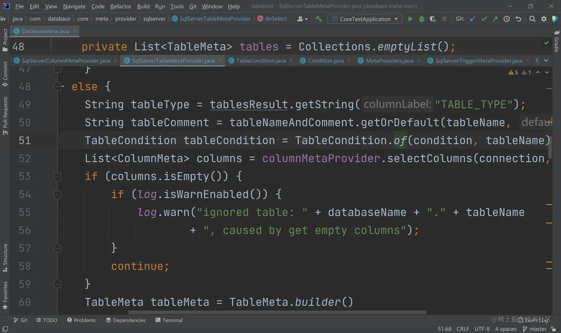
Task: Collapse the else block at line 48
Action: pyautogui.click(x=57, y=87)
